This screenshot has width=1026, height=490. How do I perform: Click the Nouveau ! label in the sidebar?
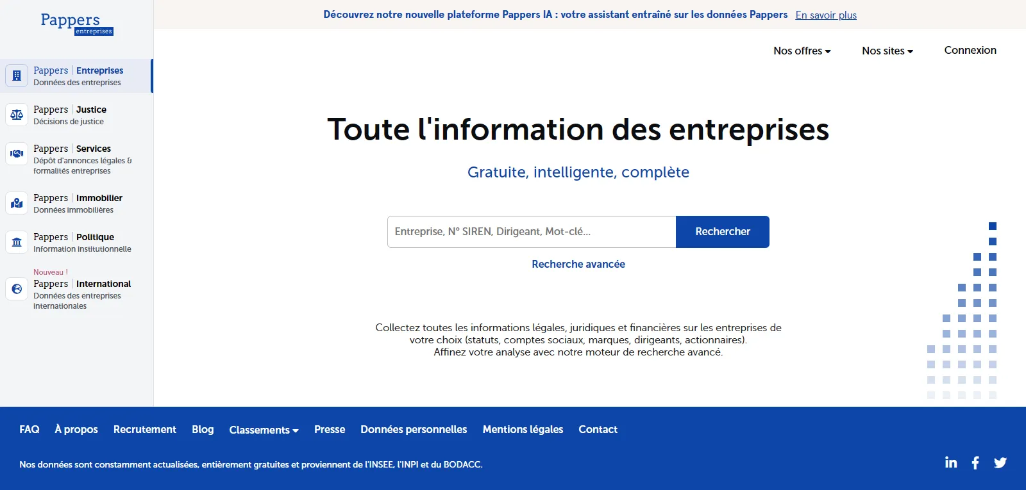pyautogui.click(x=51, y=272)
